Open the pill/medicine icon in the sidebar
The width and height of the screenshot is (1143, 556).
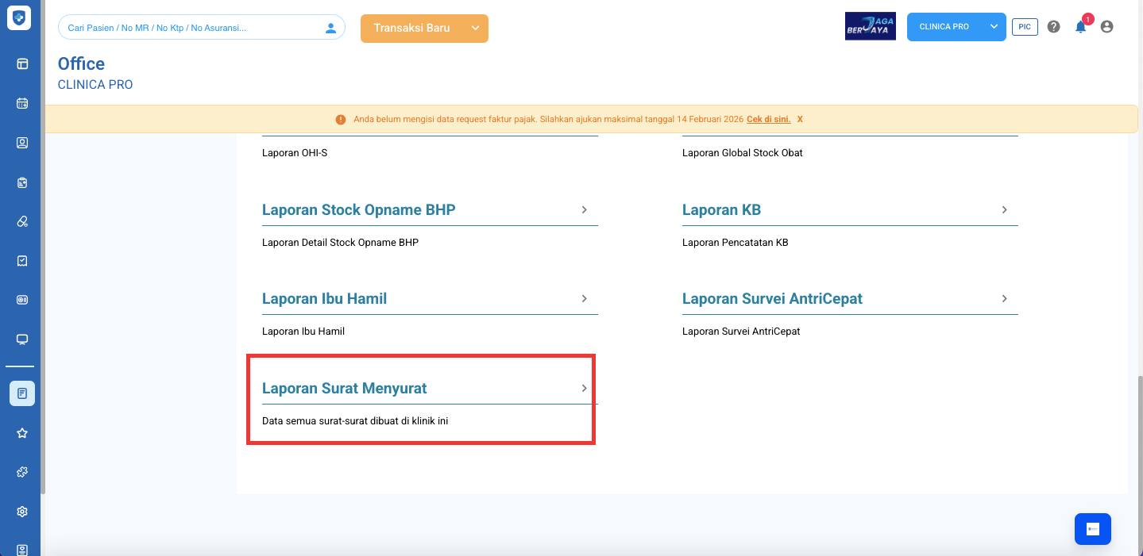(x=22, y=221)
